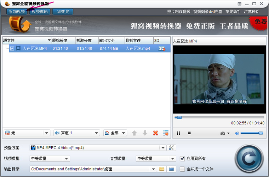Stop the video preview
This screenshot has width=269, height=177.
point(189,133)
